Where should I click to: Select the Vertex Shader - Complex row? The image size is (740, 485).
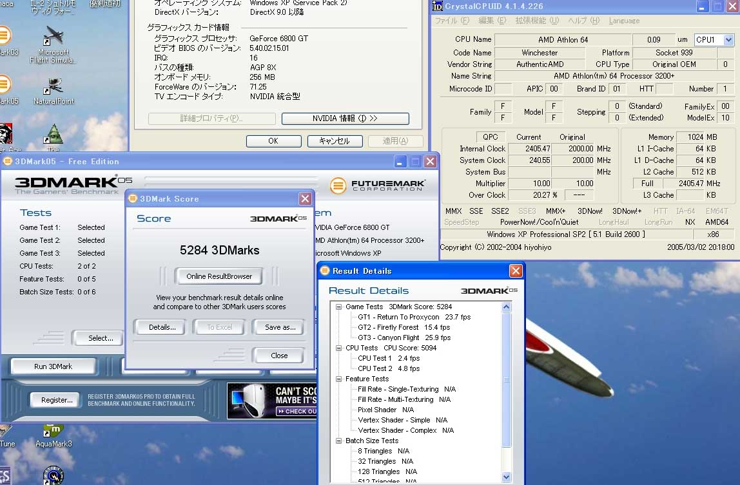406,431
